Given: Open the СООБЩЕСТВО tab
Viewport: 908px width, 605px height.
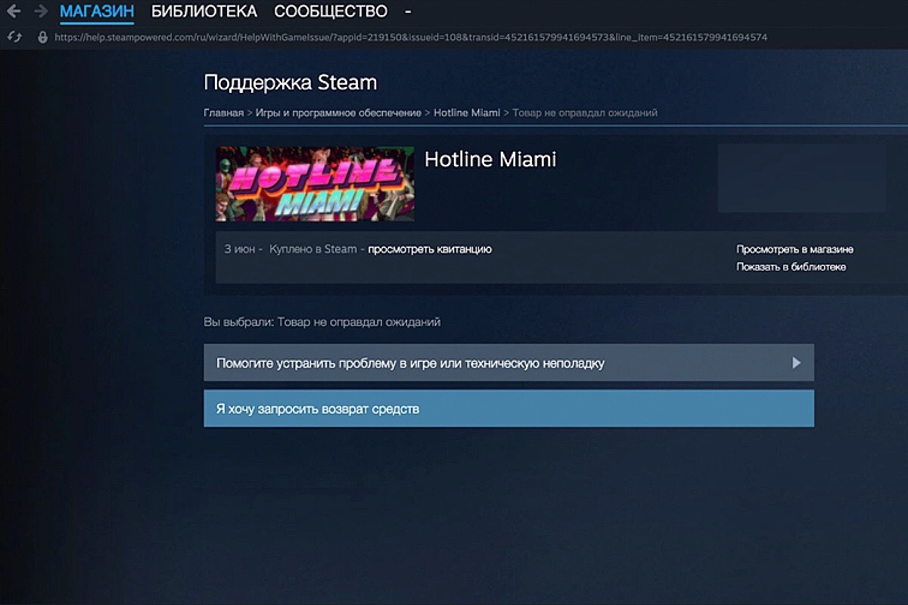Looking at the screenshot, I should (331, 11).
